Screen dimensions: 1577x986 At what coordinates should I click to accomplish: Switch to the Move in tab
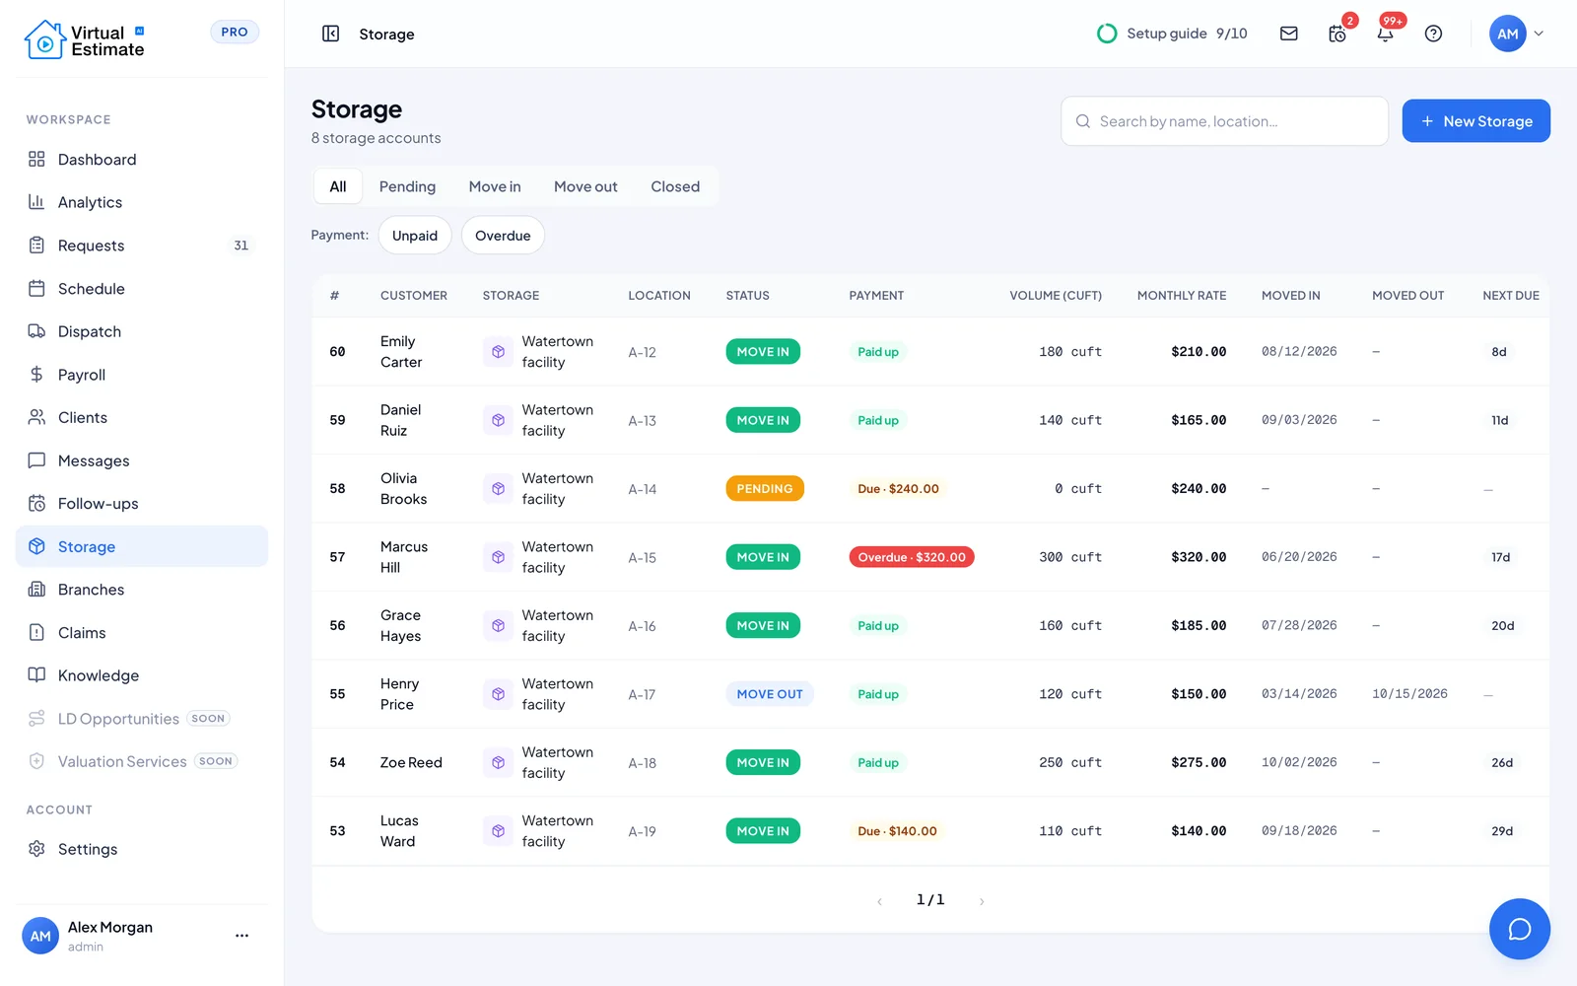pyautogui.click(x=495, y=186)
